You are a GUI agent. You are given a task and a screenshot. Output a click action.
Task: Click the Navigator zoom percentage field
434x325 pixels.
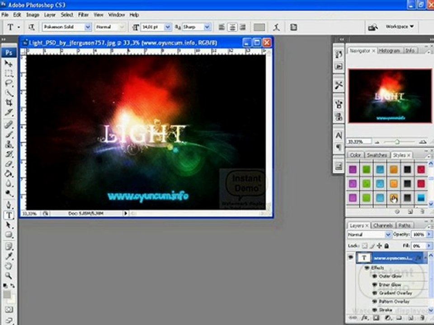point(359,142)
